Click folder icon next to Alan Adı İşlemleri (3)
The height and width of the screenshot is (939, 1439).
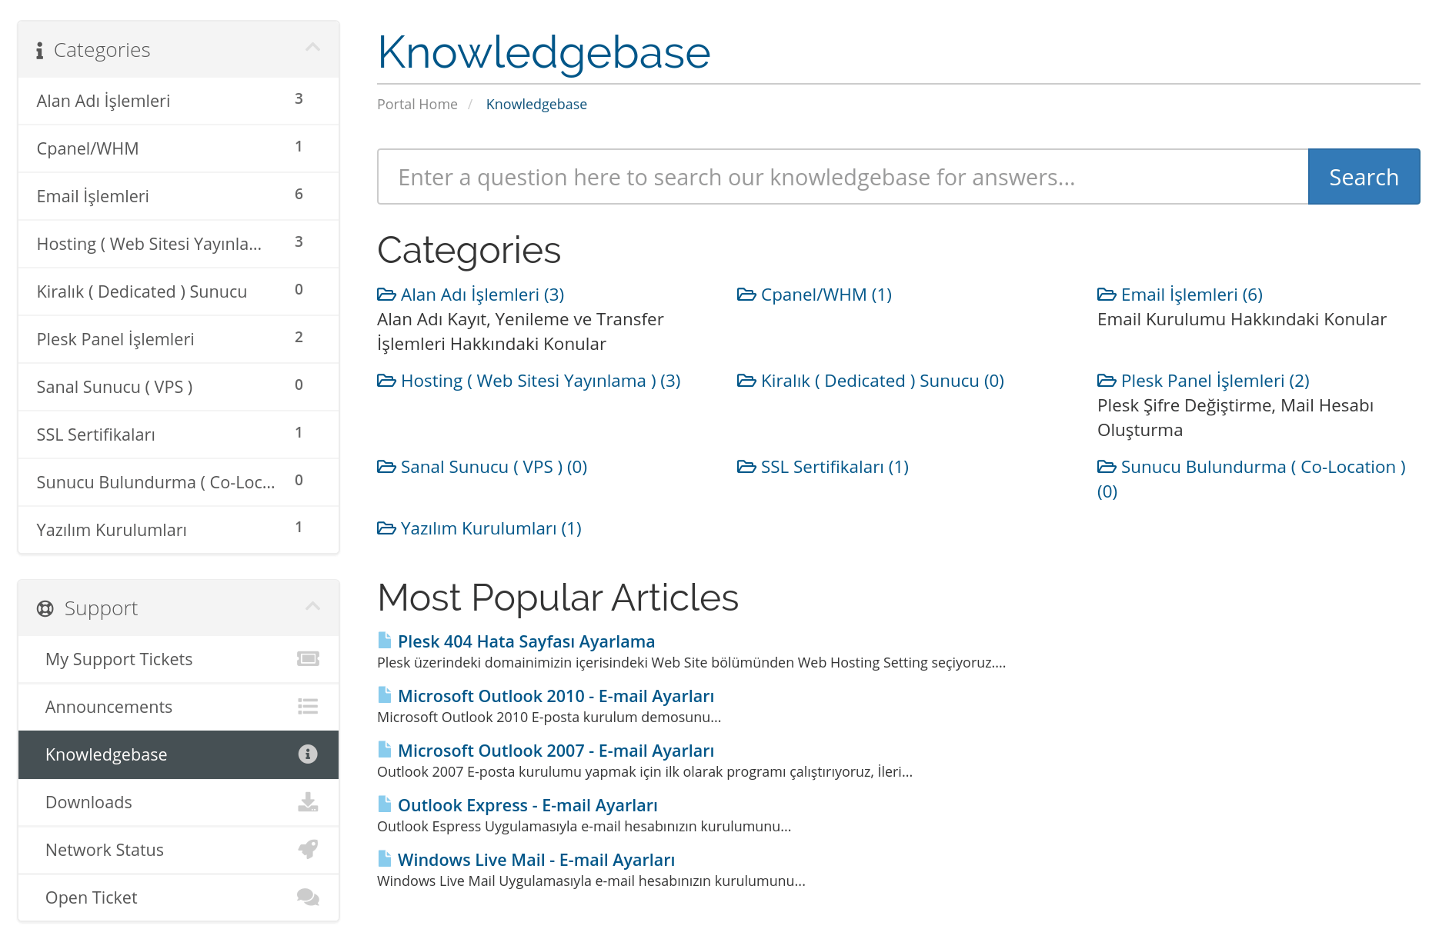point(386,295)
